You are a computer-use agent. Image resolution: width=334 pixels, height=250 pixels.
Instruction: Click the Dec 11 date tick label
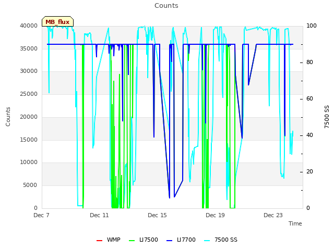pyautogui.click(x=99, y=215)
